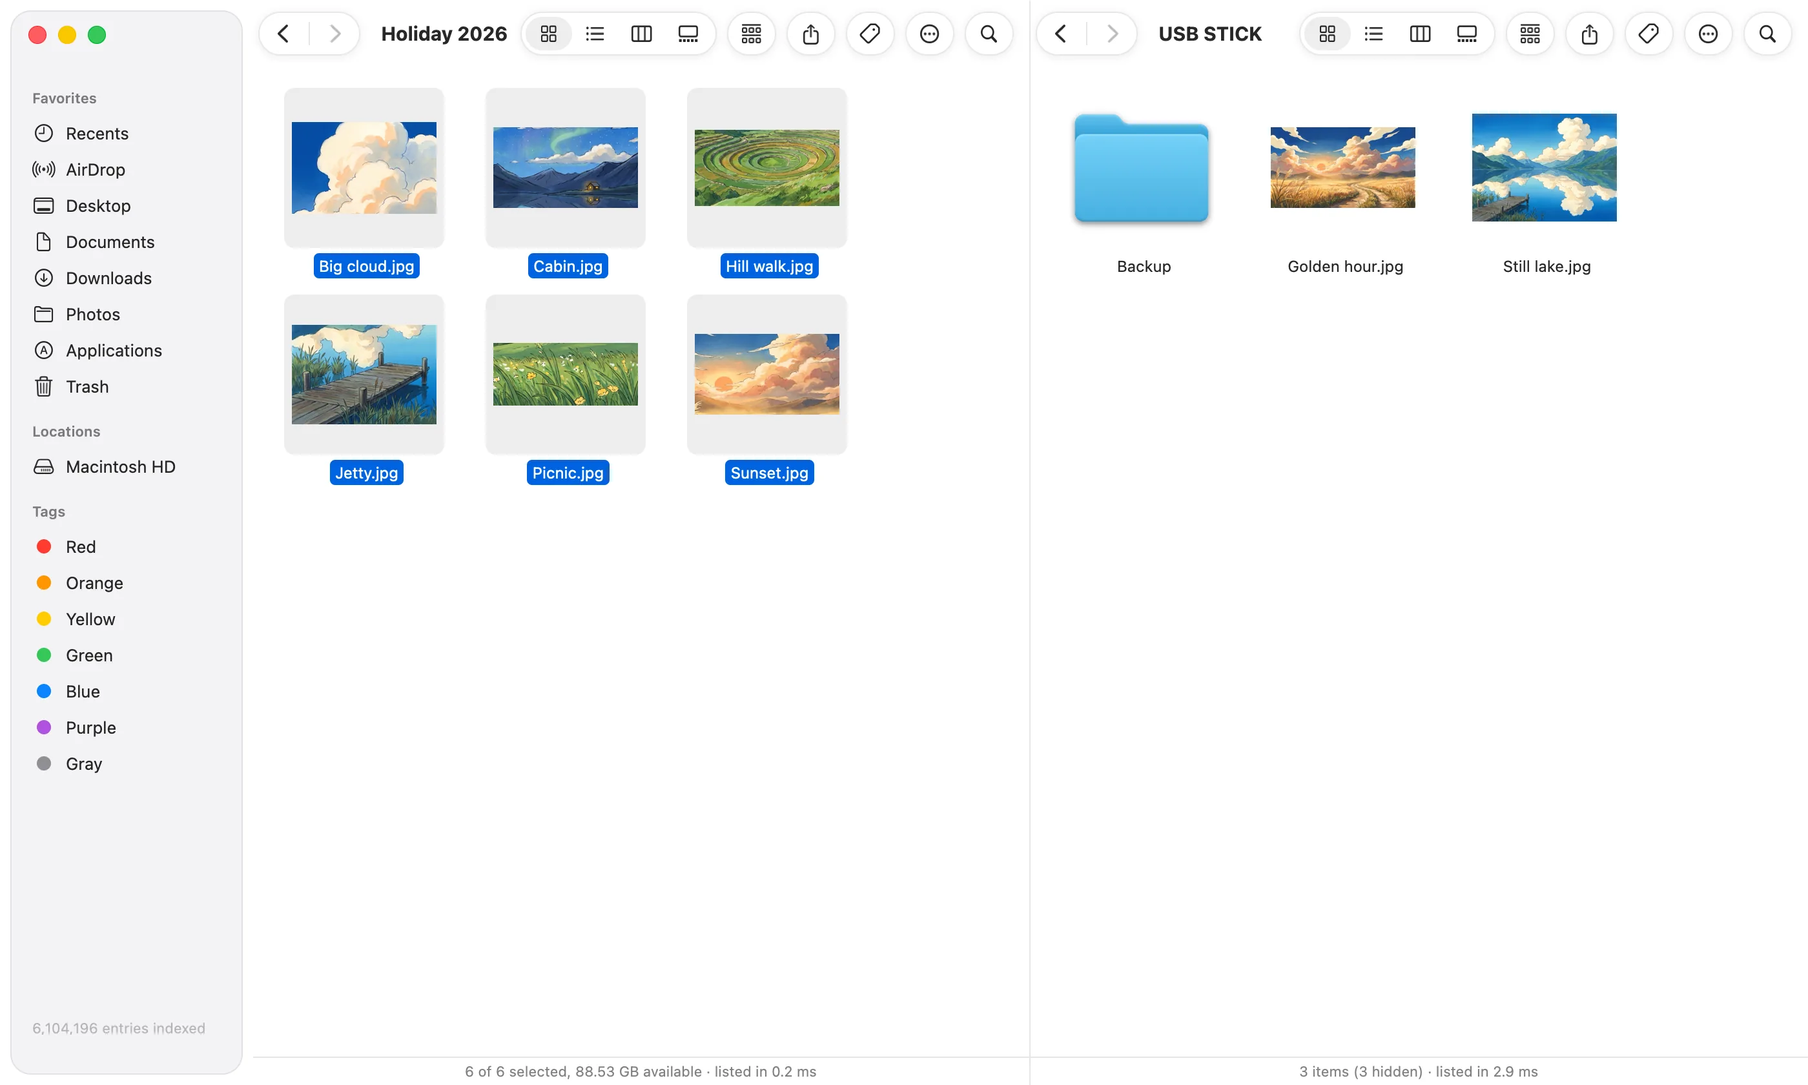Go back in USB STICK pane
The image size is (1808, 1085).
1061,34
